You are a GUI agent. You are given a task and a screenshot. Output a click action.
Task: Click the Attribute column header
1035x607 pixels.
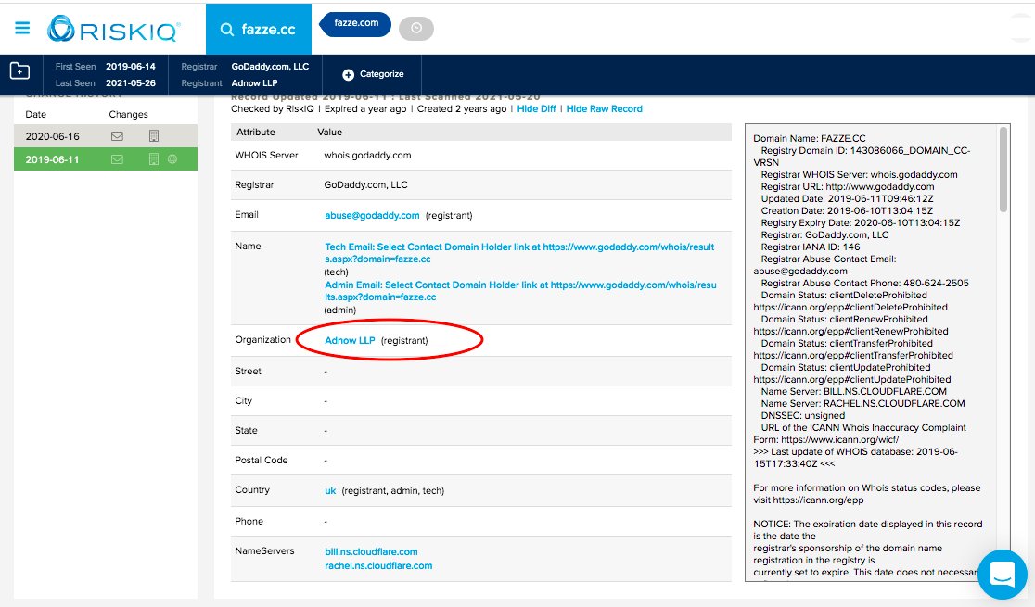point(255,132)
